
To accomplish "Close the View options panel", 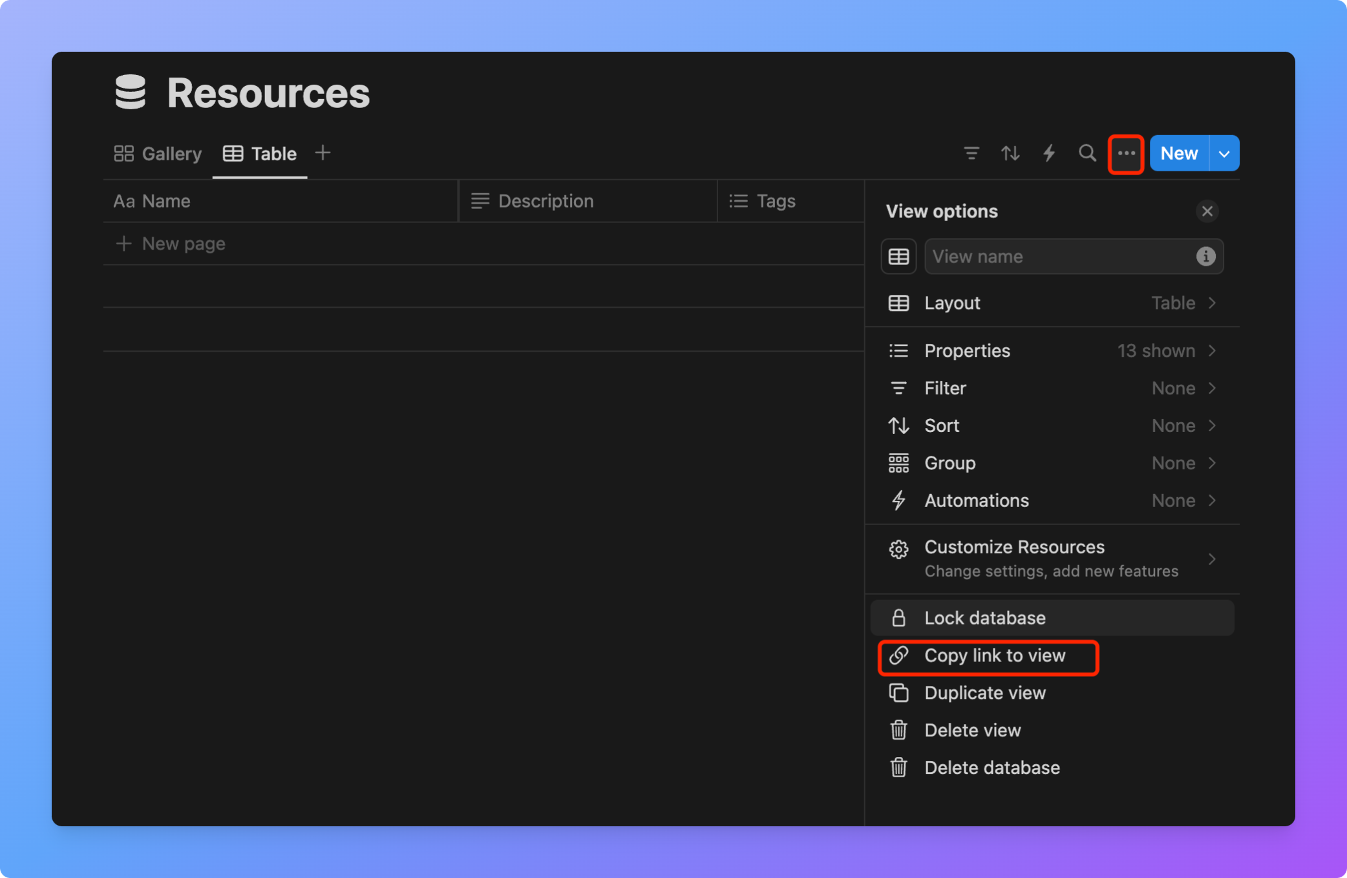I will coord(1207,211).
